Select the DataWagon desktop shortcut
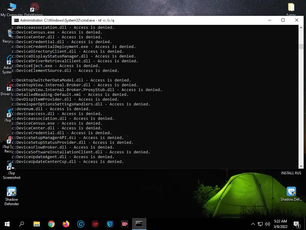306x230 pixels. click(x=34, y=9)
